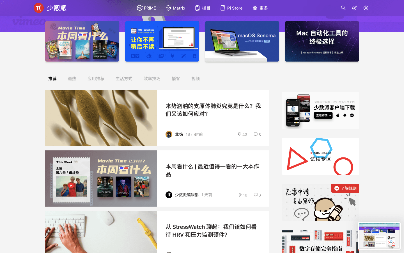This screenshot has width=404, height=253.
Task: Open the Movie Time 本周看什么 banner
Action: coord(82,41)
